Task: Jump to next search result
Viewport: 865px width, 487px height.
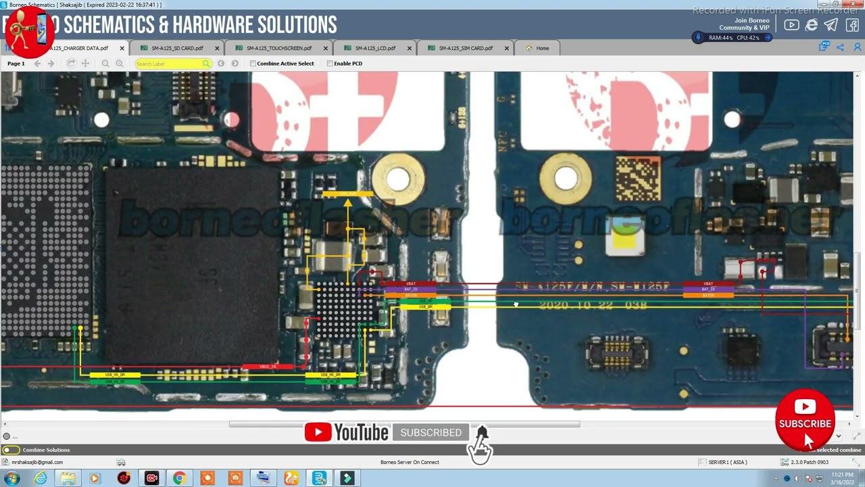Action: coord(235,64)
